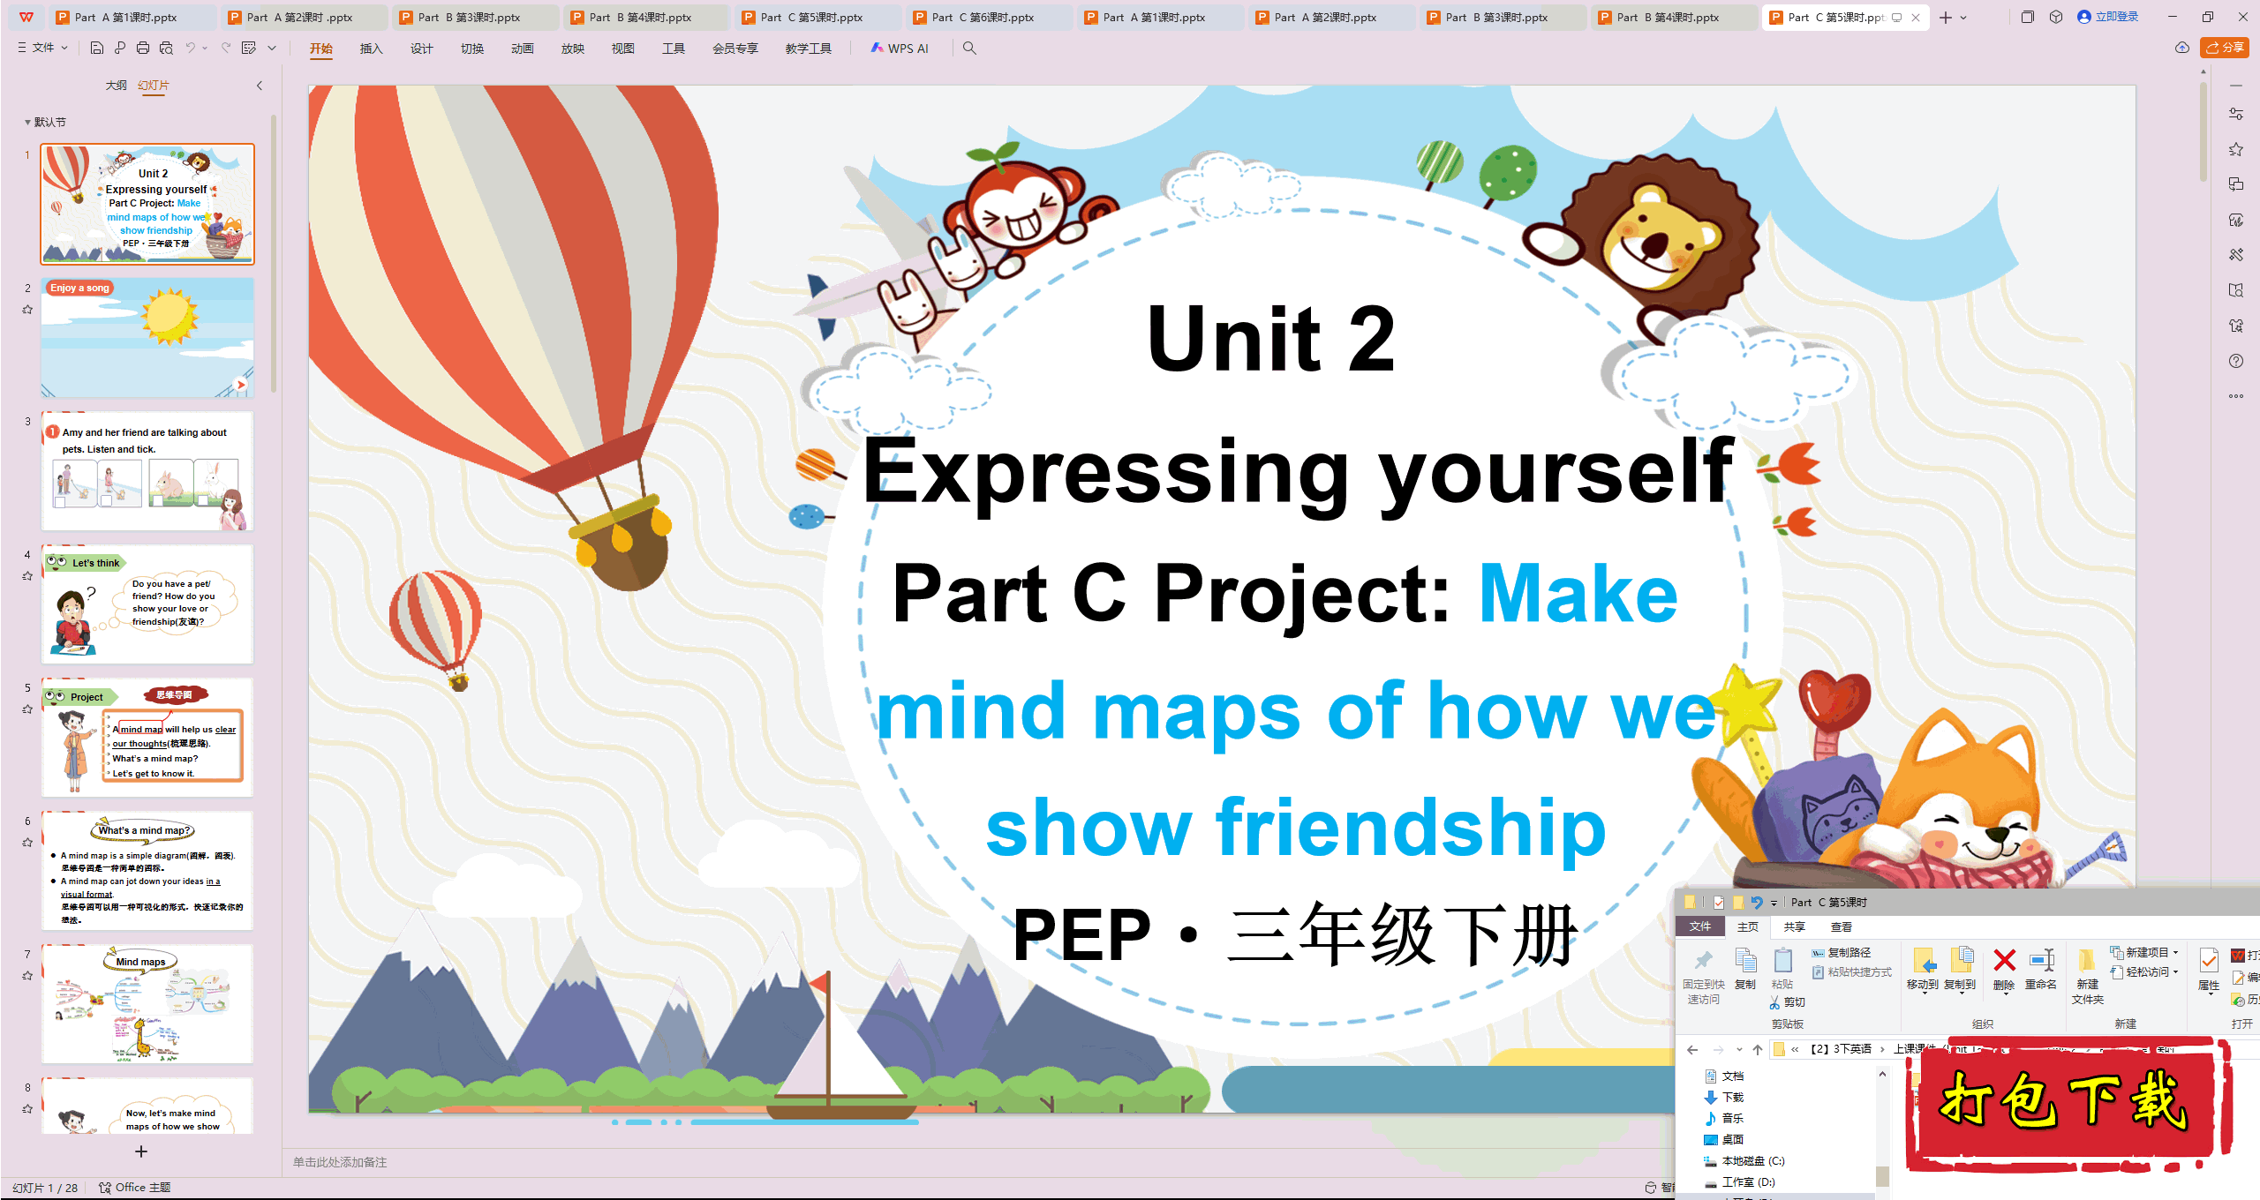Toggle the star marker beside slide 4
This screenshot has height=1200, width=2260.
(27, 576)
